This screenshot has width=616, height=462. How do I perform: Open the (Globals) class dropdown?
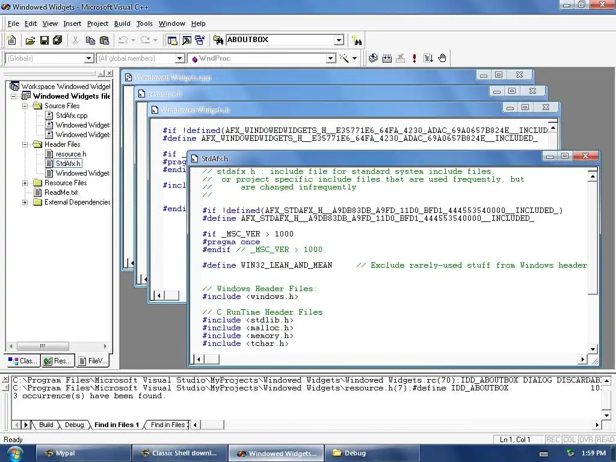click(x=89, y=58)
